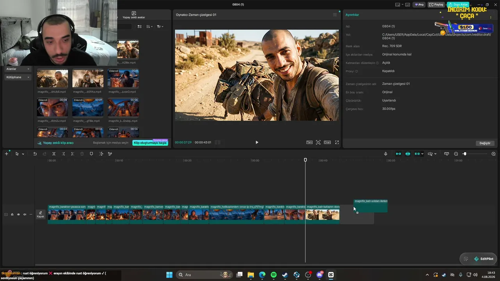Select the 00:09 blue night clip in media library
This screenshot has height=281, width=500.
pos(88,107)
